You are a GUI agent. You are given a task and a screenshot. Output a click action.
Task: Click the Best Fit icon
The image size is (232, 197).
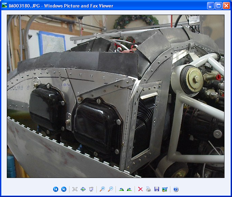click(x=75, y=189)
